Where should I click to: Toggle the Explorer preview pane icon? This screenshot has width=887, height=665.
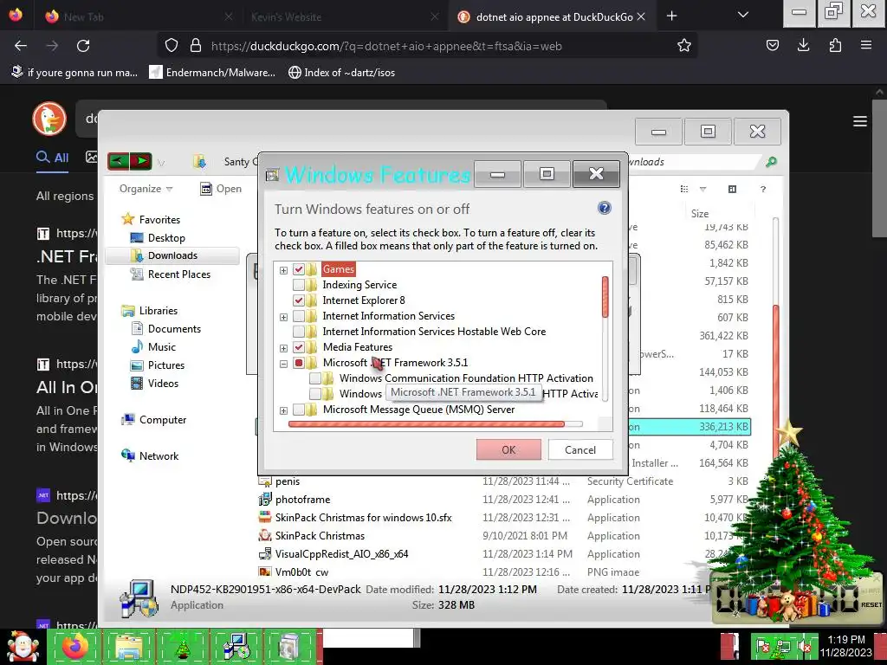pos(732,189)
